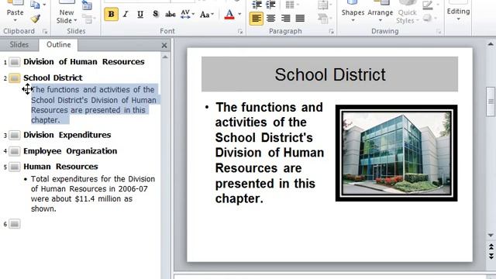Click outline title 'Employee Organization'
The height and width of the screenshot is (279, 496).
(71, 151)
